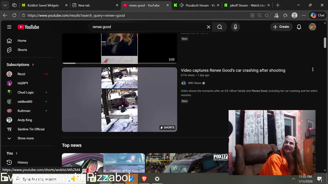View site information lock icon
The height and width of the screenshot is (184, 328).
coord(24,15)
